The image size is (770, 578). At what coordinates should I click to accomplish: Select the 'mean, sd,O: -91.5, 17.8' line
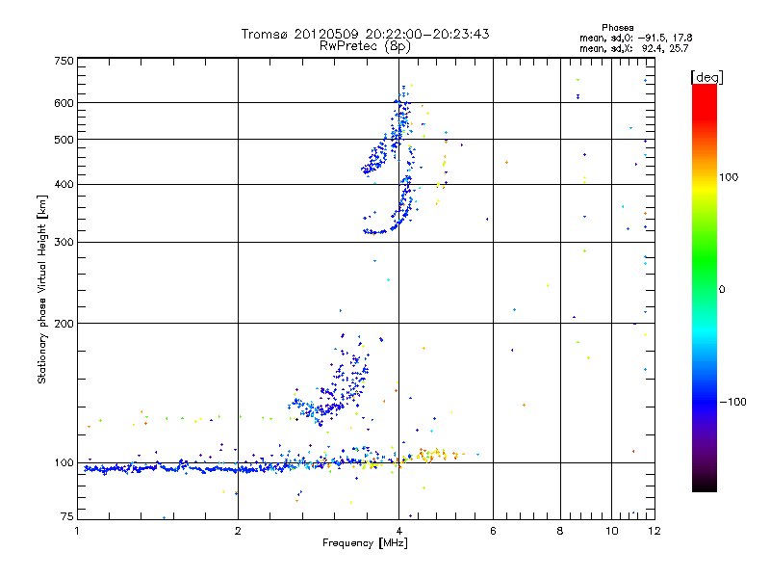tap(636, 38)
